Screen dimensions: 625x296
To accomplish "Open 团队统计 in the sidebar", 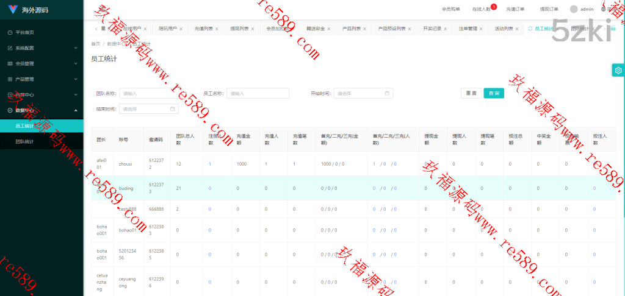I will tap(25, 141).
